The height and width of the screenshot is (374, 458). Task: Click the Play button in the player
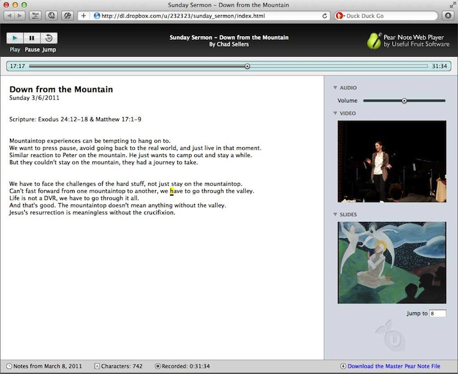pyautogui.click(x=15, y=38)
